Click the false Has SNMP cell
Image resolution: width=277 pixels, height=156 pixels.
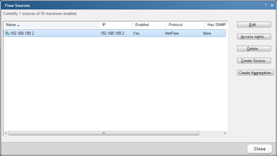(x=207, y=33)
